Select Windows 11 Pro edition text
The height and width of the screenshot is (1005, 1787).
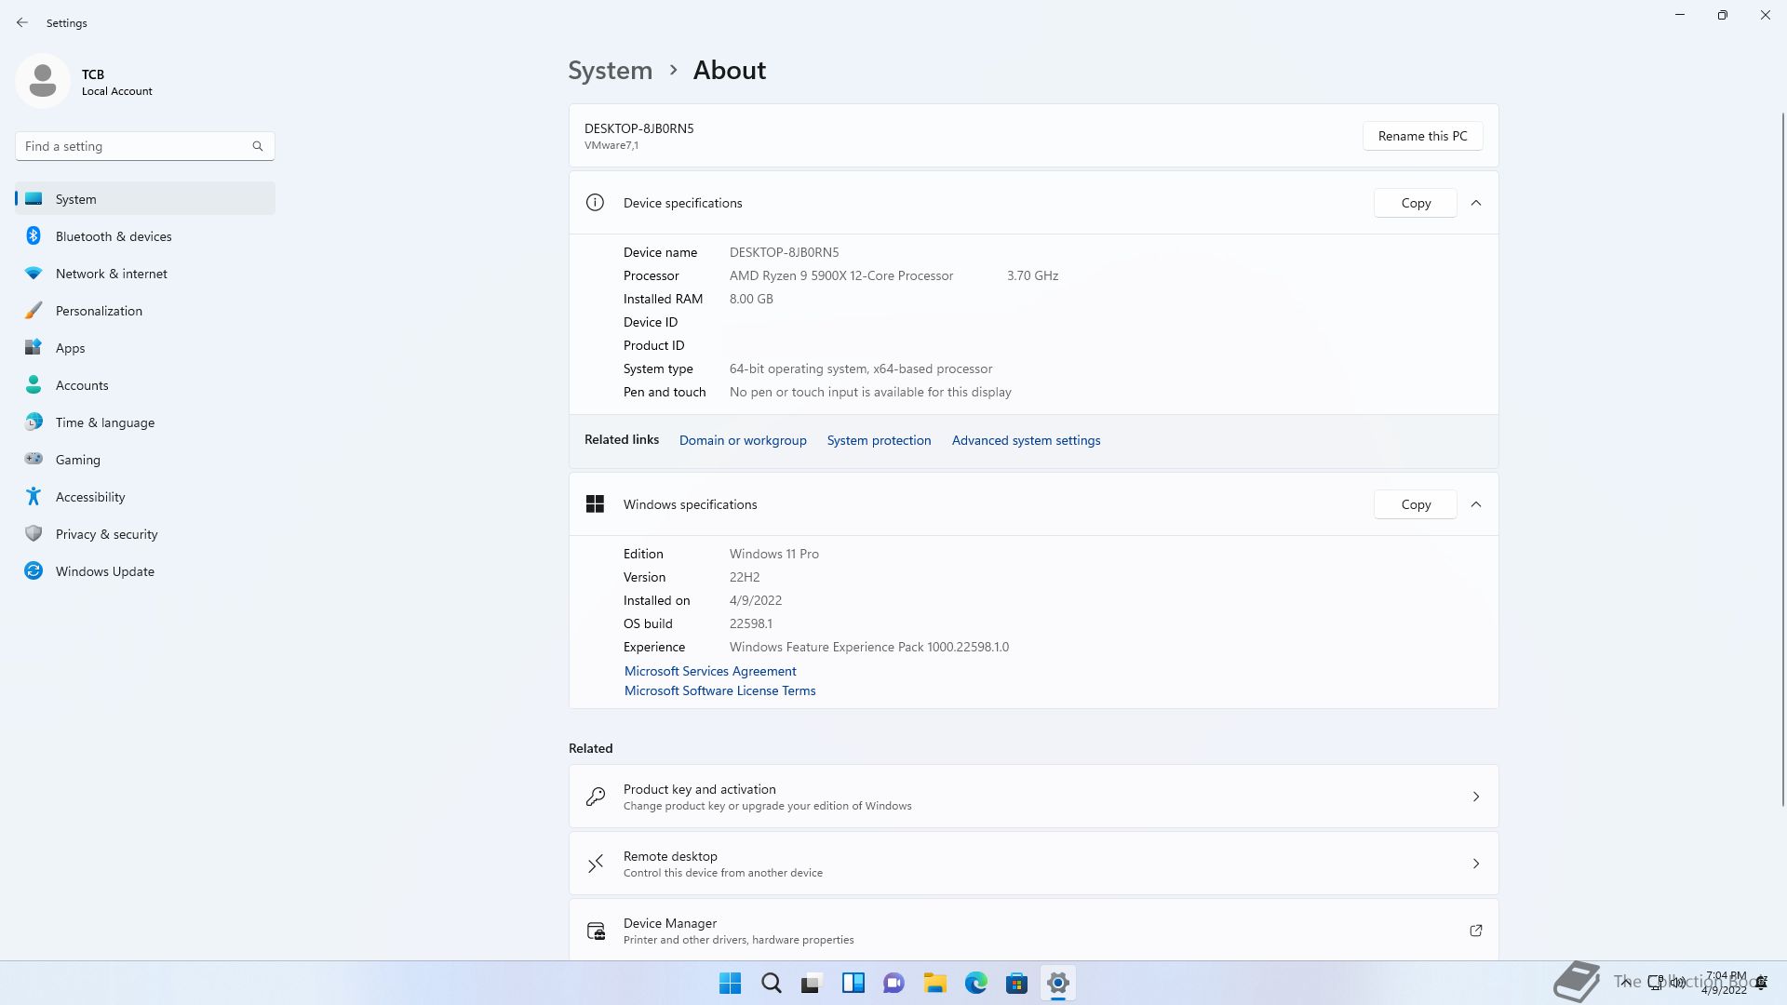(774, 554)
